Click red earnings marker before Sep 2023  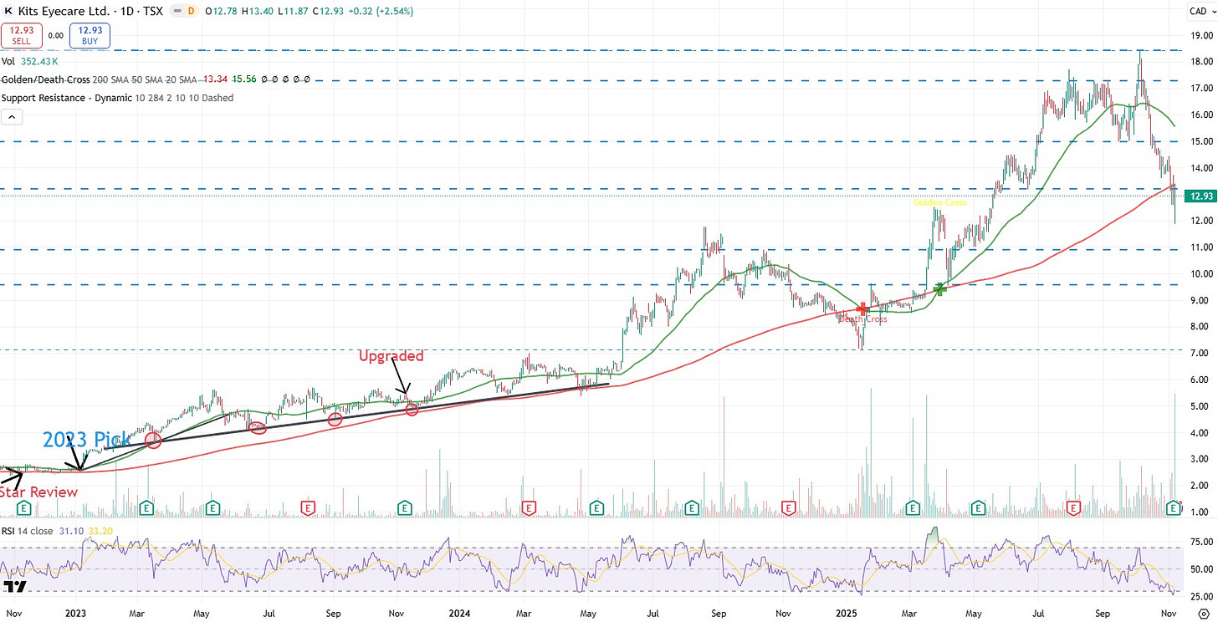(x=307, y=507)
